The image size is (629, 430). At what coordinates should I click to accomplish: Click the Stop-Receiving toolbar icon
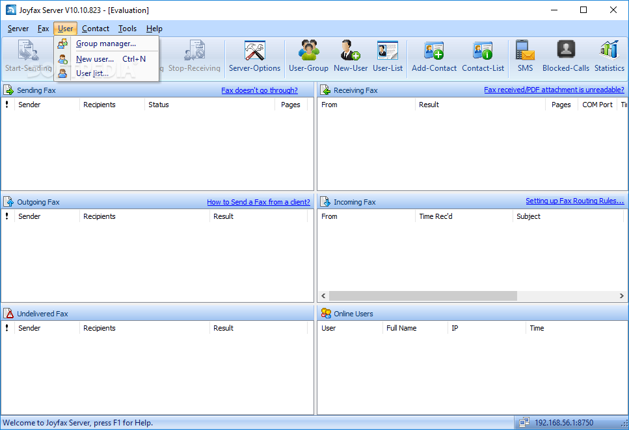click(x=195, y=51)
